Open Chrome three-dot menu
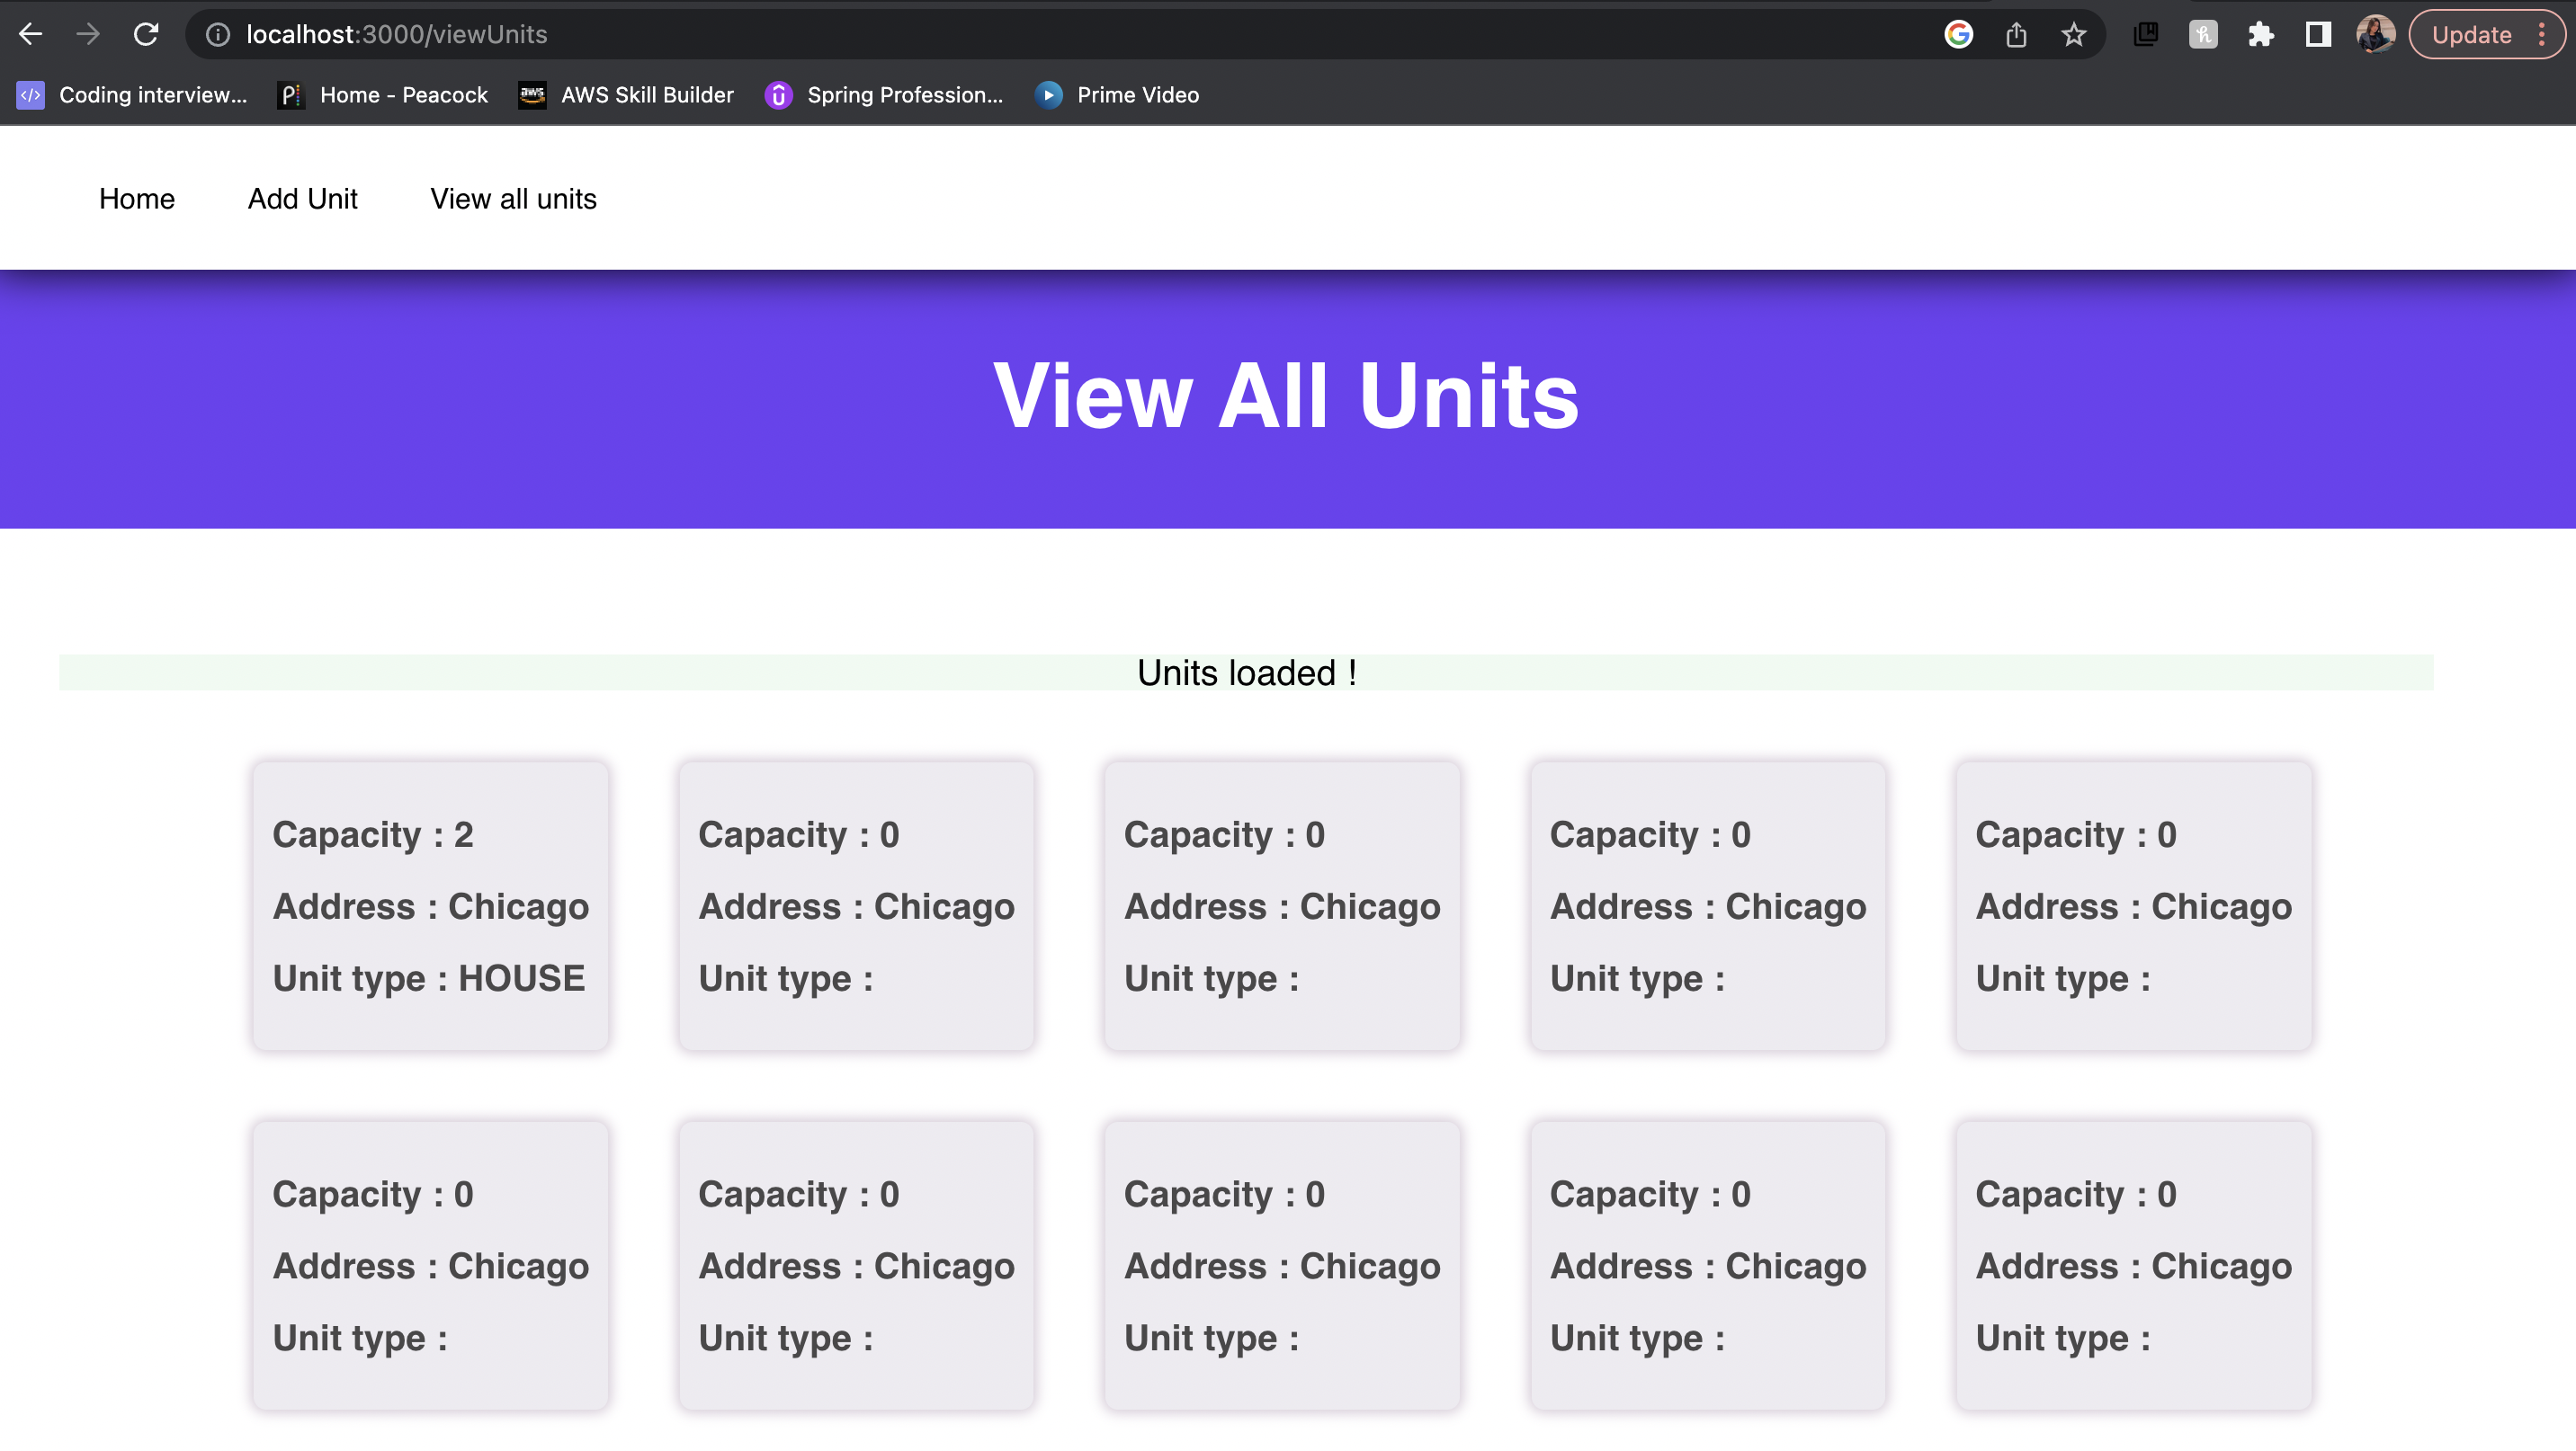This screenshot has height=1451, width=2576. click(x=2541, y=35)
